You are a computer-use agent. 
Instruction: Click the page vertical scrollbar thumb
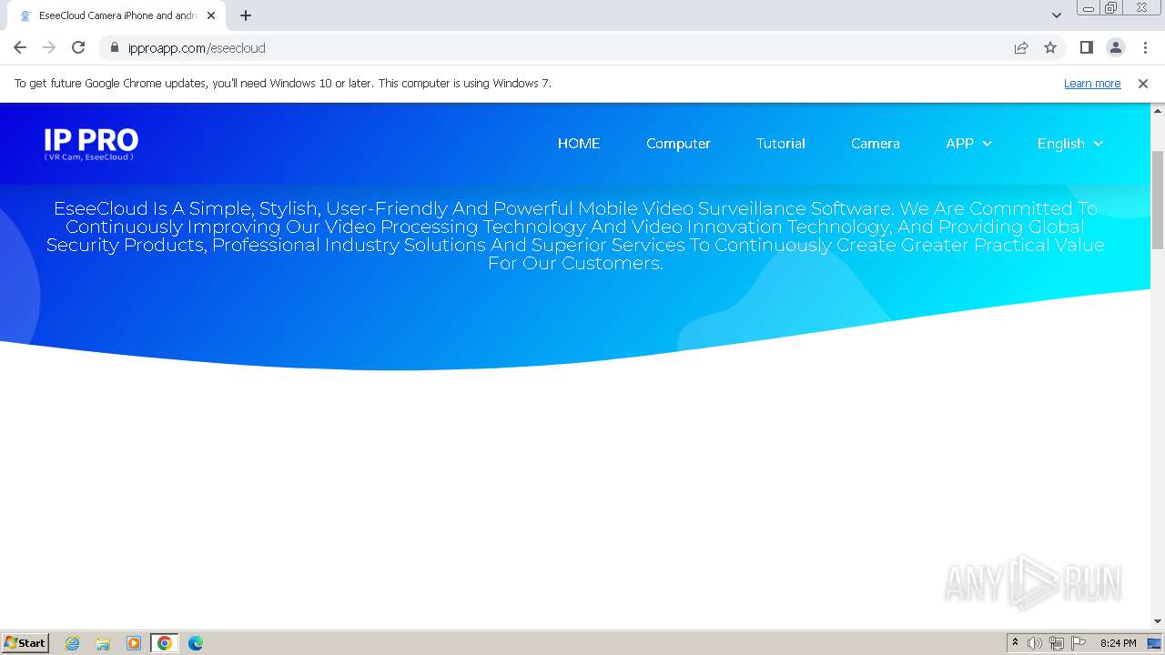coord(1158,199)
